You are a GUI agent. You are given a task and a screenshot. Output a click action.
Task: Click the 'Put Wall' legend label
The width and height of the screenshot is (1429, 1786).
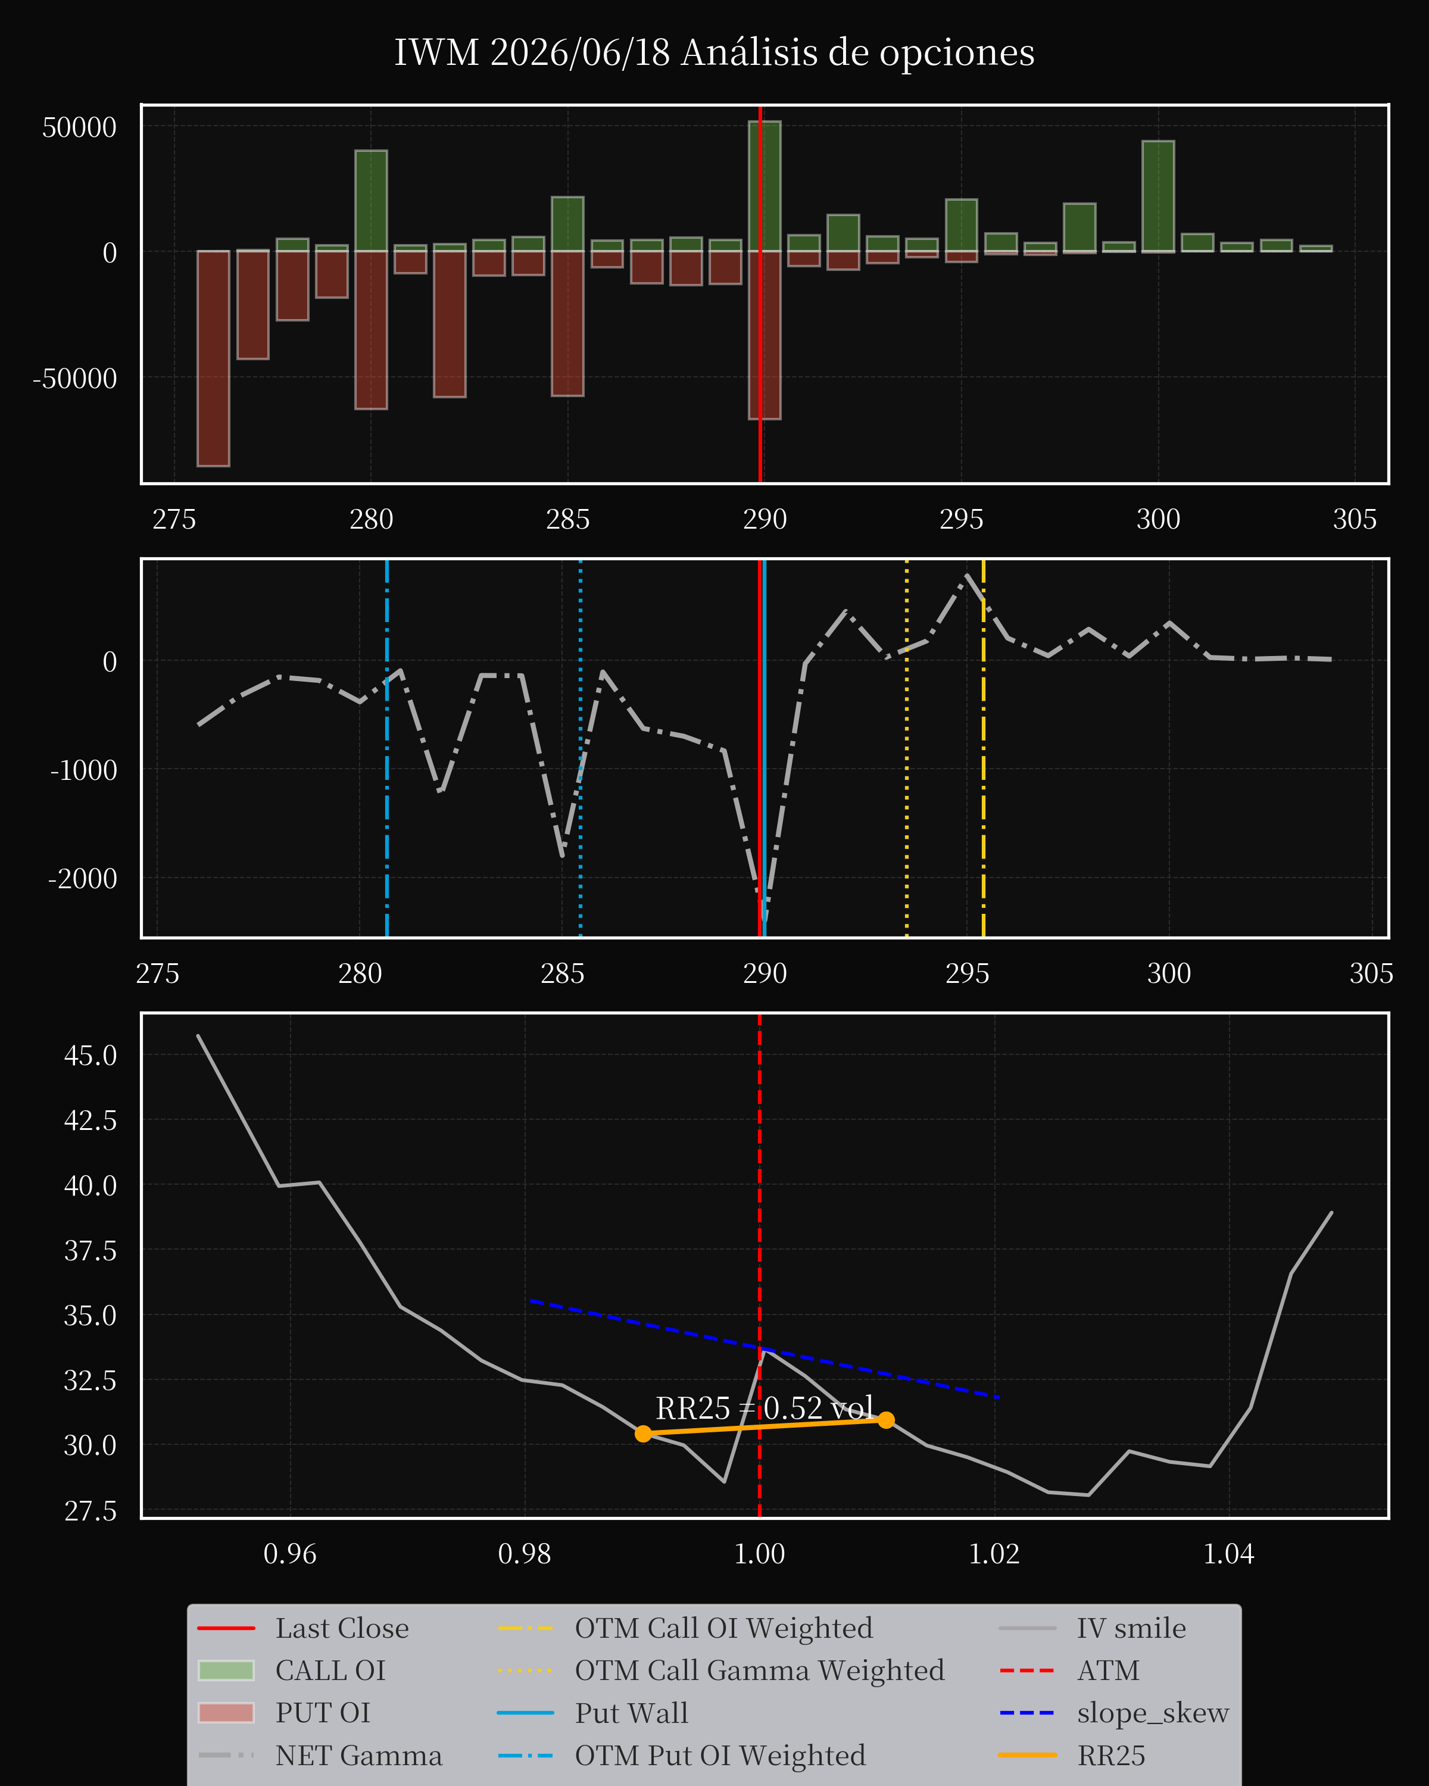click(x=632, y=1712)
